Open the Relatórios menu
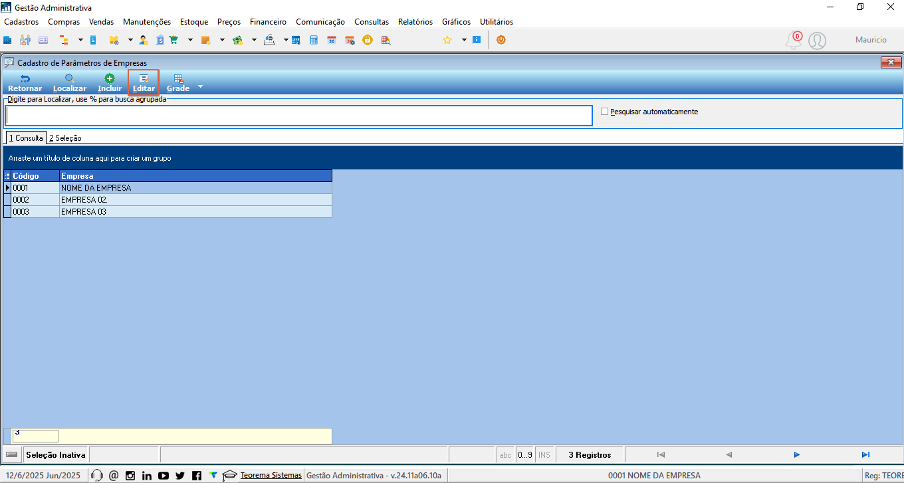Screen dimensions: 904x483 tap(415, 22)
